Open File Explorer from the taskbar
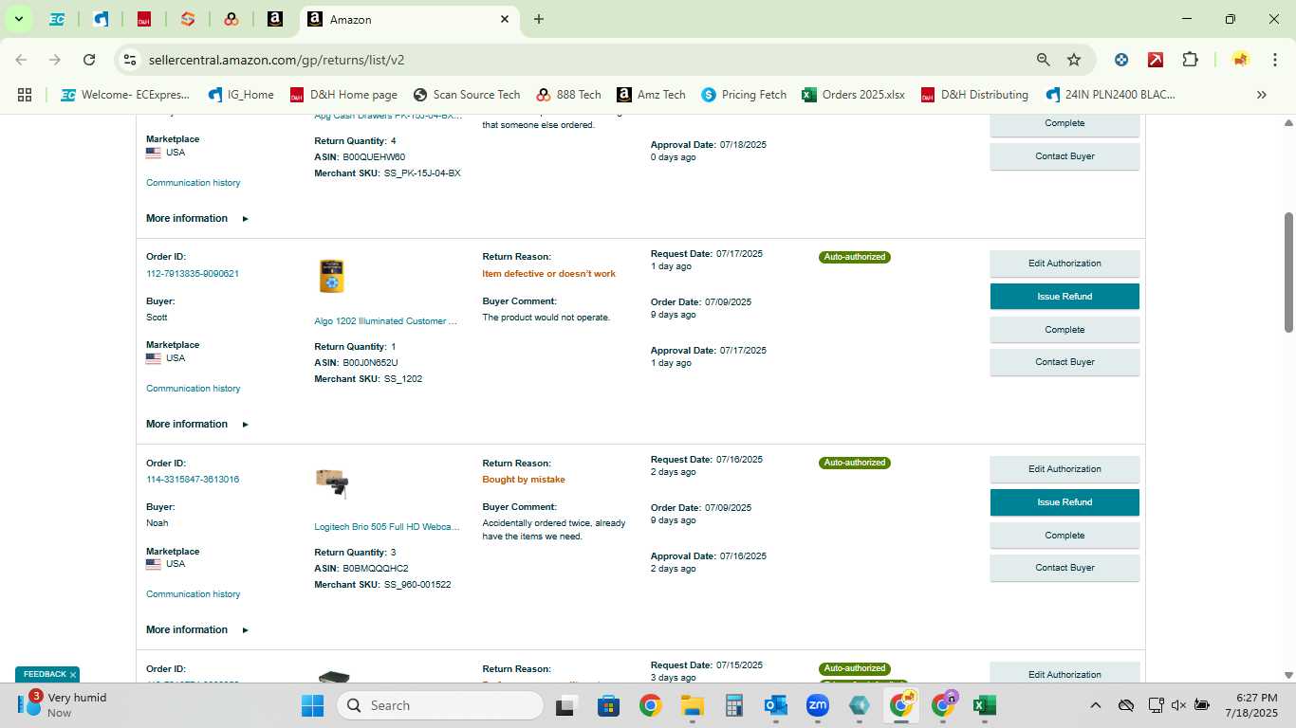This screenshot has width=1296, height=728. [692, 705]
